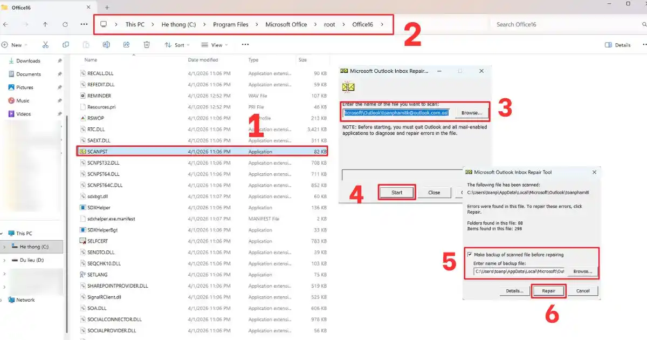This screenshot has width=647, height=340.
Task: Select RECALL.DLL file row
Action: tap(203, 73)
